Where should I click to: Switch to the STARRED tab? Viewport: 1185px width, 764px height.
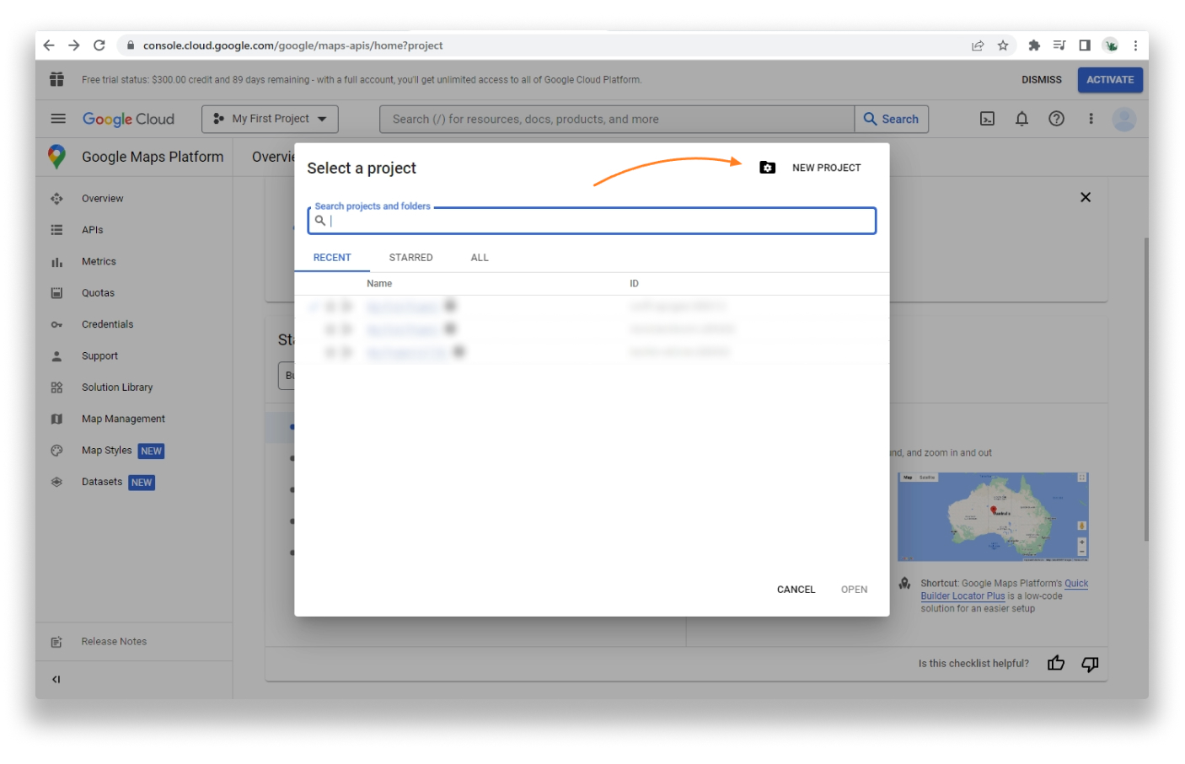[411, 258]
